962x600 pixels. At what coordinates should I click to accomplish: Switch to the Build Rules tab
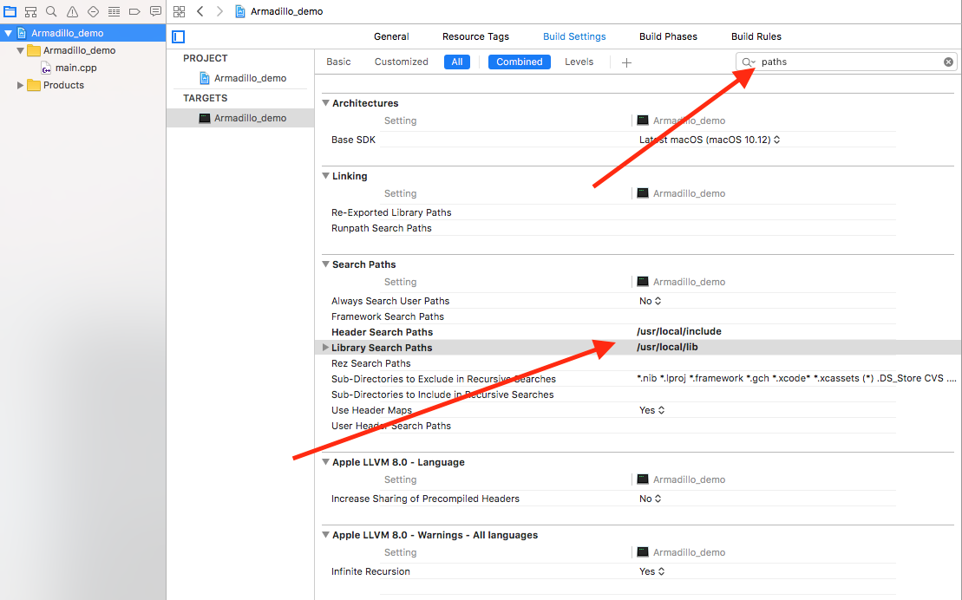pos(756,36)
